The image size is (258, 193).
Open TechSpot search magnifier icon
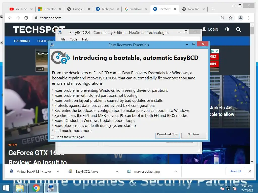(238, 29)
